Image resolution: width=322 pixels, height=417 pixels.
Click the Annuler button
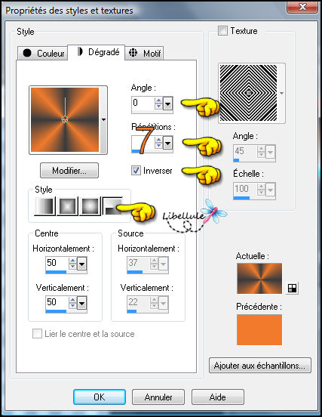pos(158,397)
